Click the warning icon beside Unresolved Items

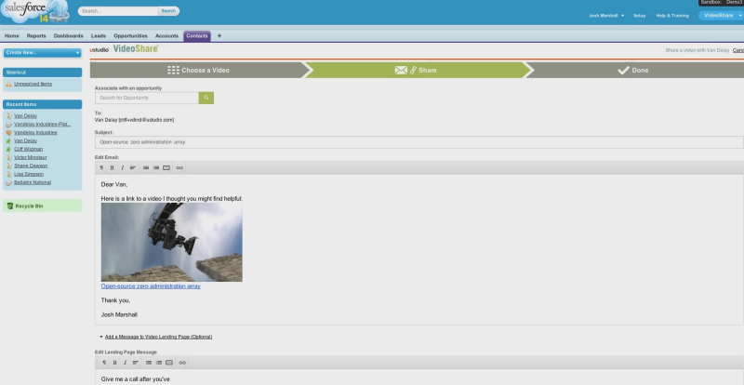tap(8, 84)
